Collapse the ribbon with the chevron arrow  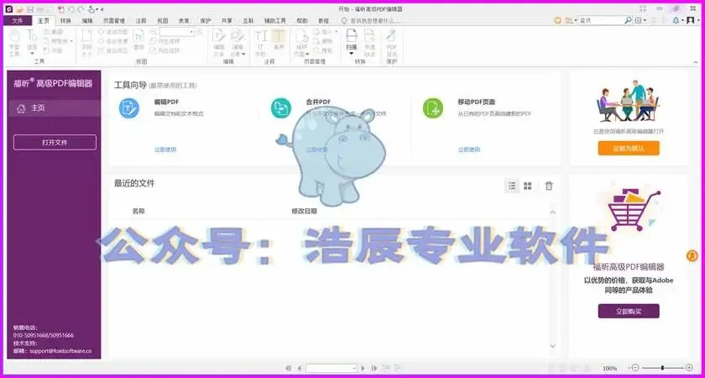click(696, 63)
